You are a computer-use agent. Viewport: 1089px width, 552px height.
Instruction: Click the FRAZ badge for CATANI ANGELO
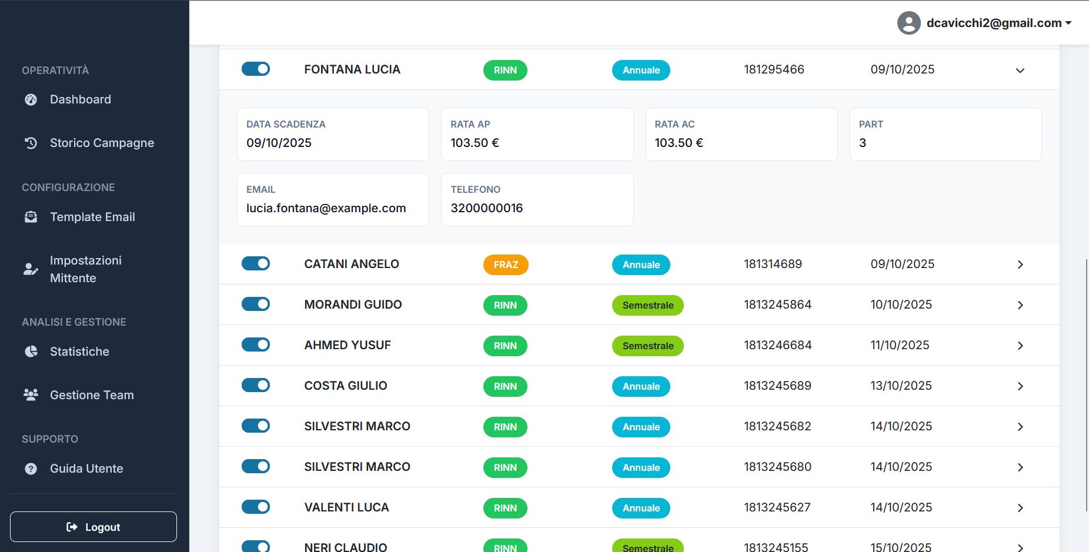point(506,265)
